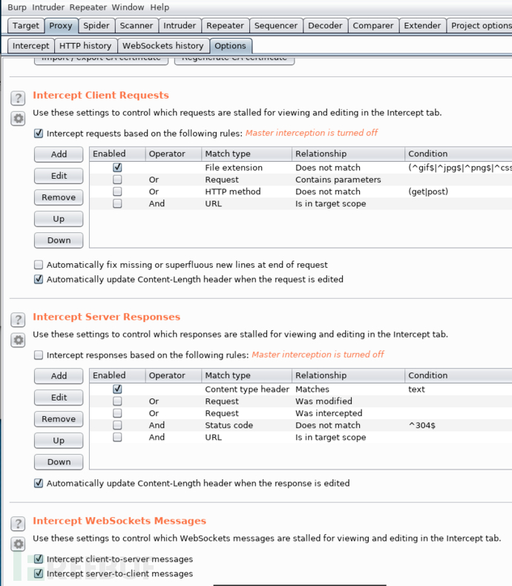Open the HTTP history sub-tab
This screenshot has height=586, width=512.
85,45
